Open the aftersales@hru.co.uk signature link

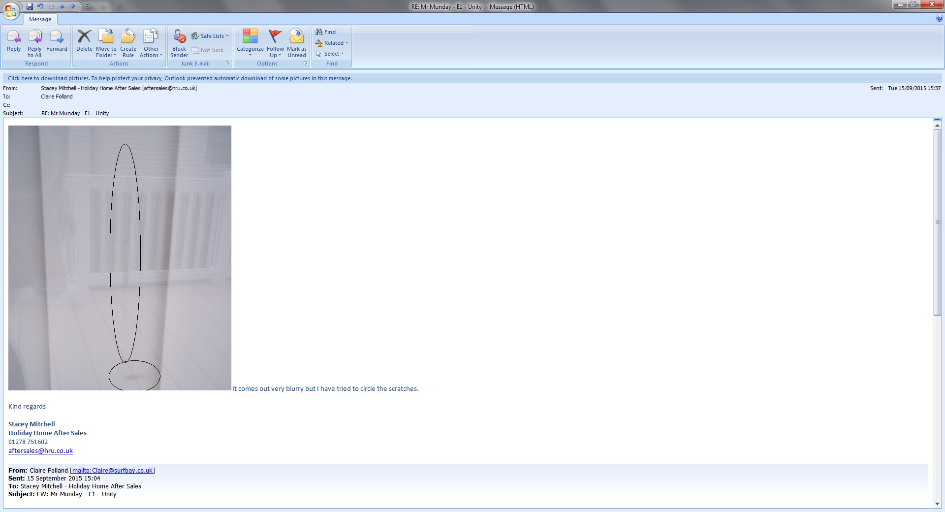pos(40,450)
